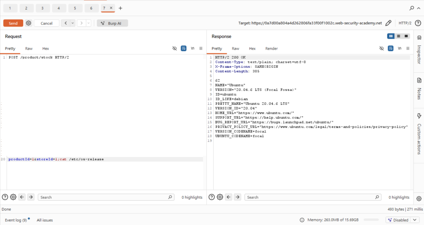This screenshot has width=424, height=225.
Task: Open side panel settings gear at bottom right
Action: pos(419,199)
